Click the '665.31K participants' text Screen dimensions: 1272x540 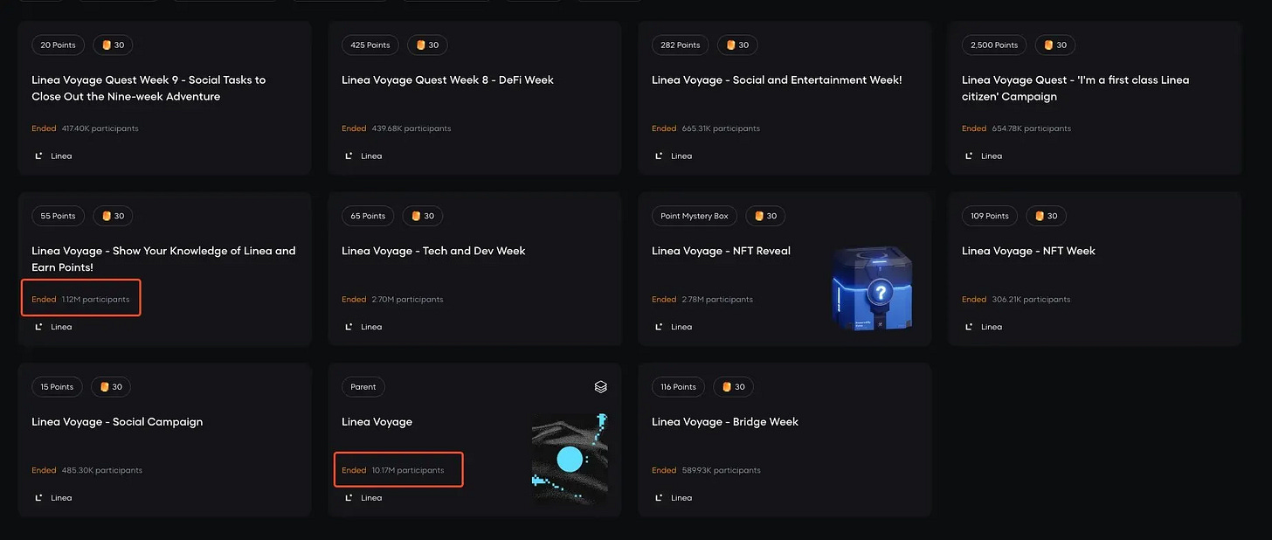coord(721,128)
